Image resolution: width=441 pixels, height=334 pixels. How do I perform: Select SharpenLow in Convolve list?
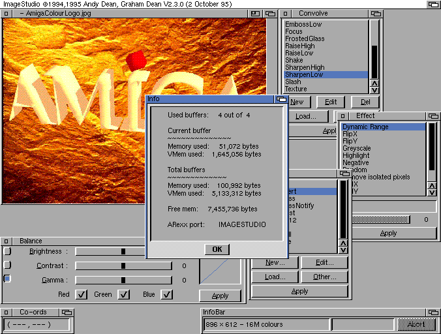326,74
